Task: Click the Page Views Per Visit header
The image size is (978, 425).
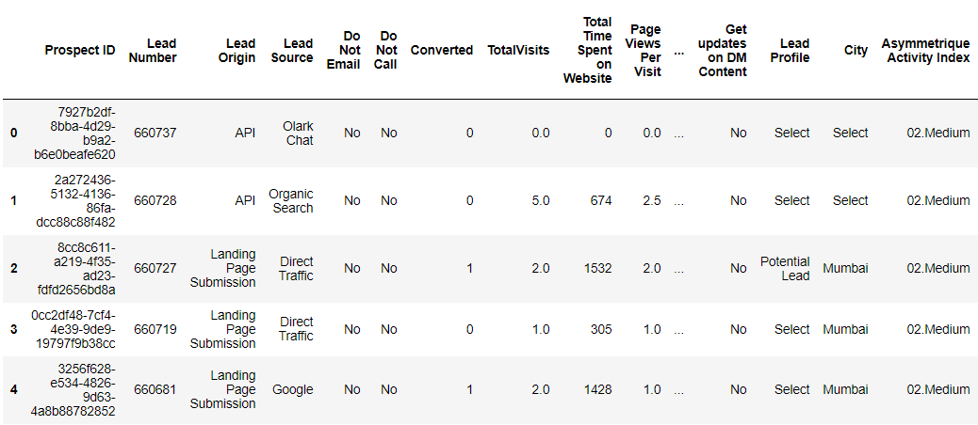Action: (645, 50)
